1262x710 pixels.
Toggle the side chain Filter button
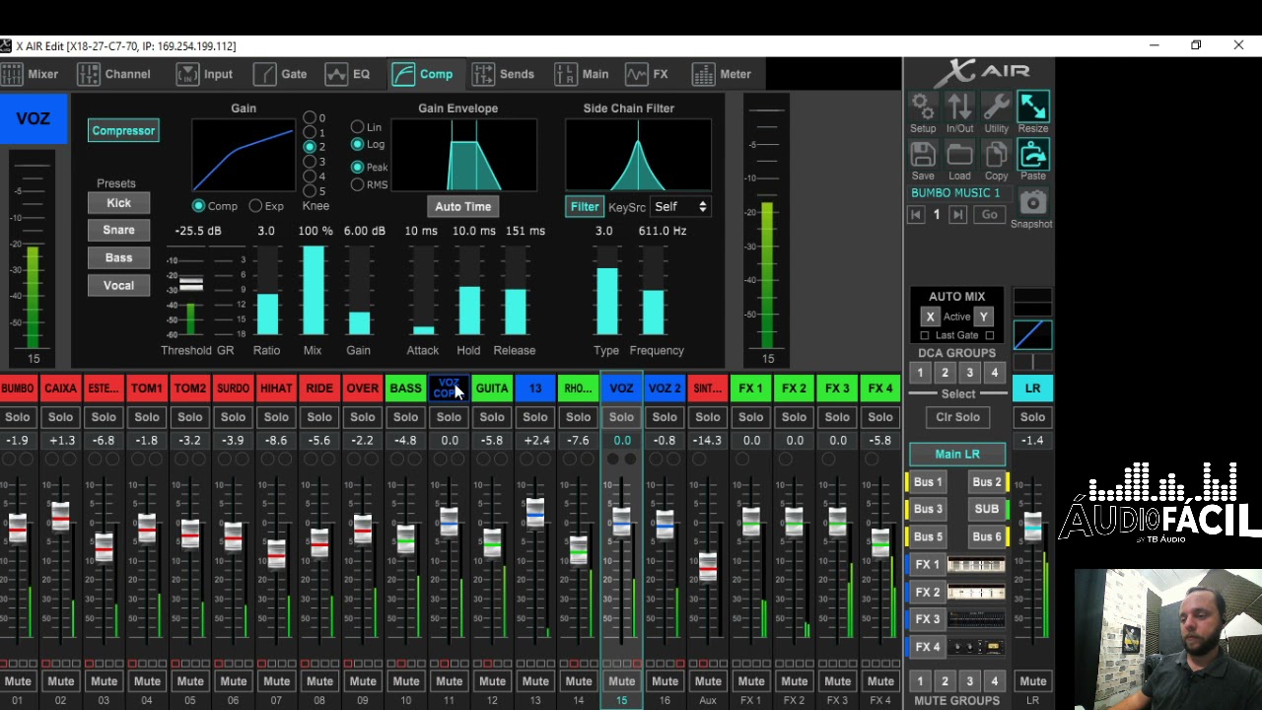(585, 207)
